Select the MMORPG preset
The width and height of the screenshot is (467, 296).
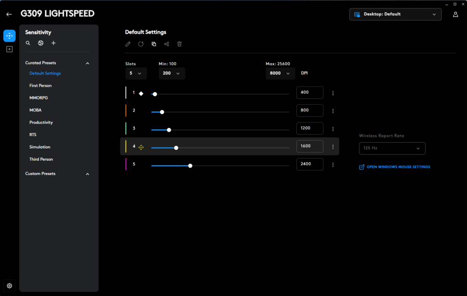point(38,98)
